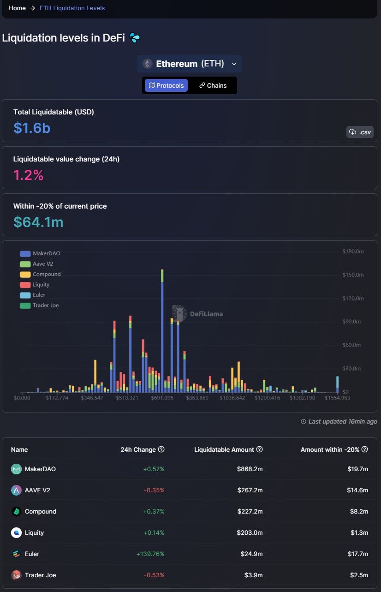This screenshot has height=592, width=381.
Task: Open the Compound protocol name link
Action: (x=41, y=512)
